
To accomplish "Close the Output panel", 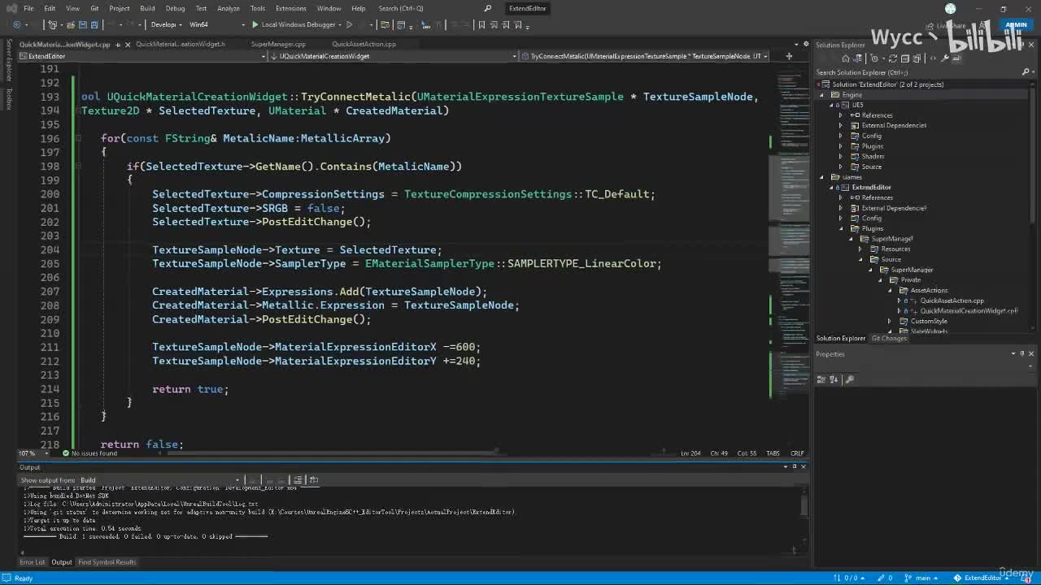I will 804,466.
